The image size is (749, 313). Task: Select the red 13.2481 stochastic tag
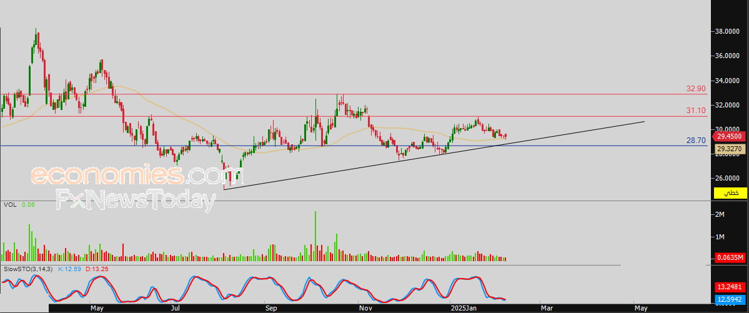pyautogui.click(x=730, y=287)
